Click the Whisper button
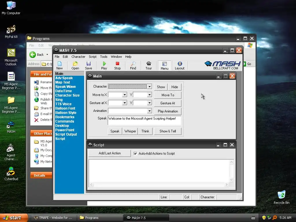This screenshot has height=222, width=296. pyautogui.click(x=130, y=131)
